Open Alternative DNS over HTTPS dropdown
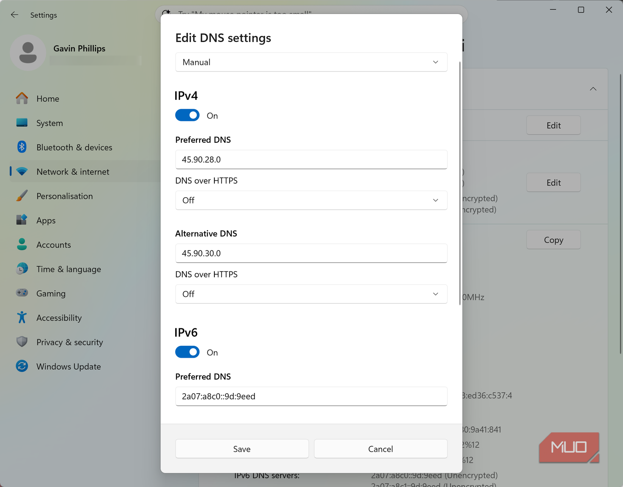The image size is (623, 487). tap(311, 294)
